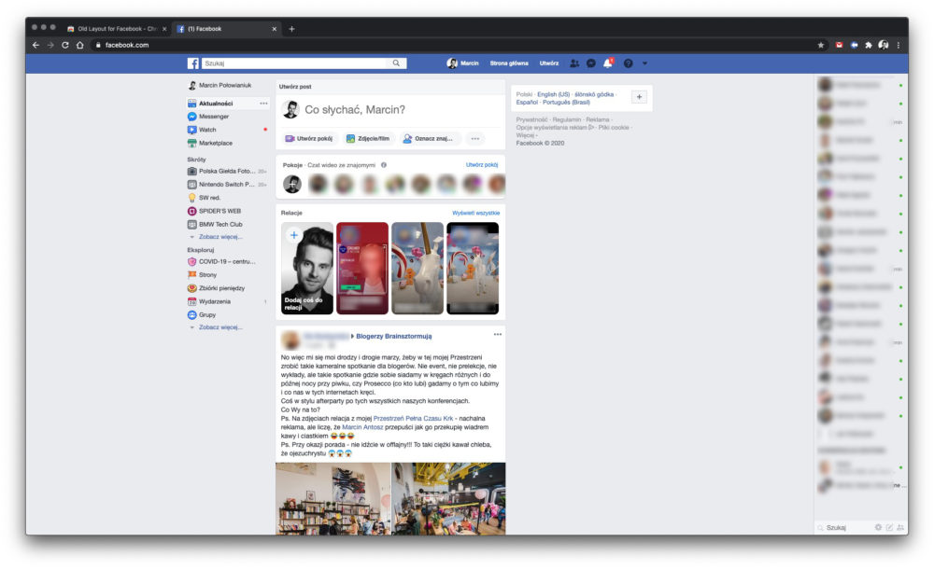Viewport: 934px width, 569px height.
Task: Go to Strona główna
Action: coord(509,63)
